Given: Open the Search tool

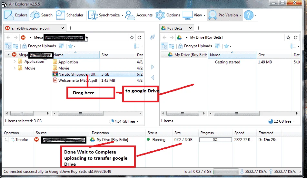Looking at the screenshot, I should (41, 15).
